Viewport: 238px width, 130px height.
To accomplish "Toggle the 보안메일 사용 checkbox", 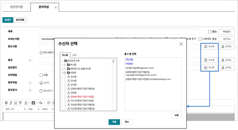I will click(x=41, y=75).
